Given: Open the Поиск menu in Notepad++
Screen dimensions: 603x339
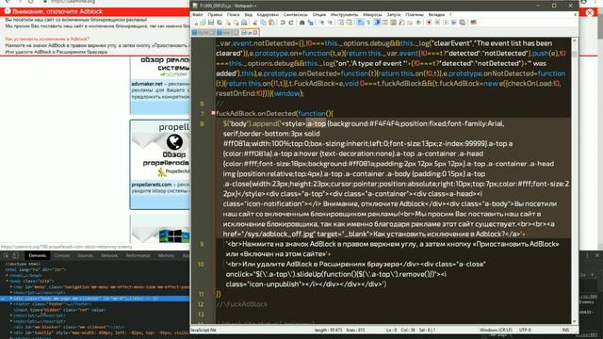Looking at the screenshot, I should pyautogui.click(x=233, y=15).
